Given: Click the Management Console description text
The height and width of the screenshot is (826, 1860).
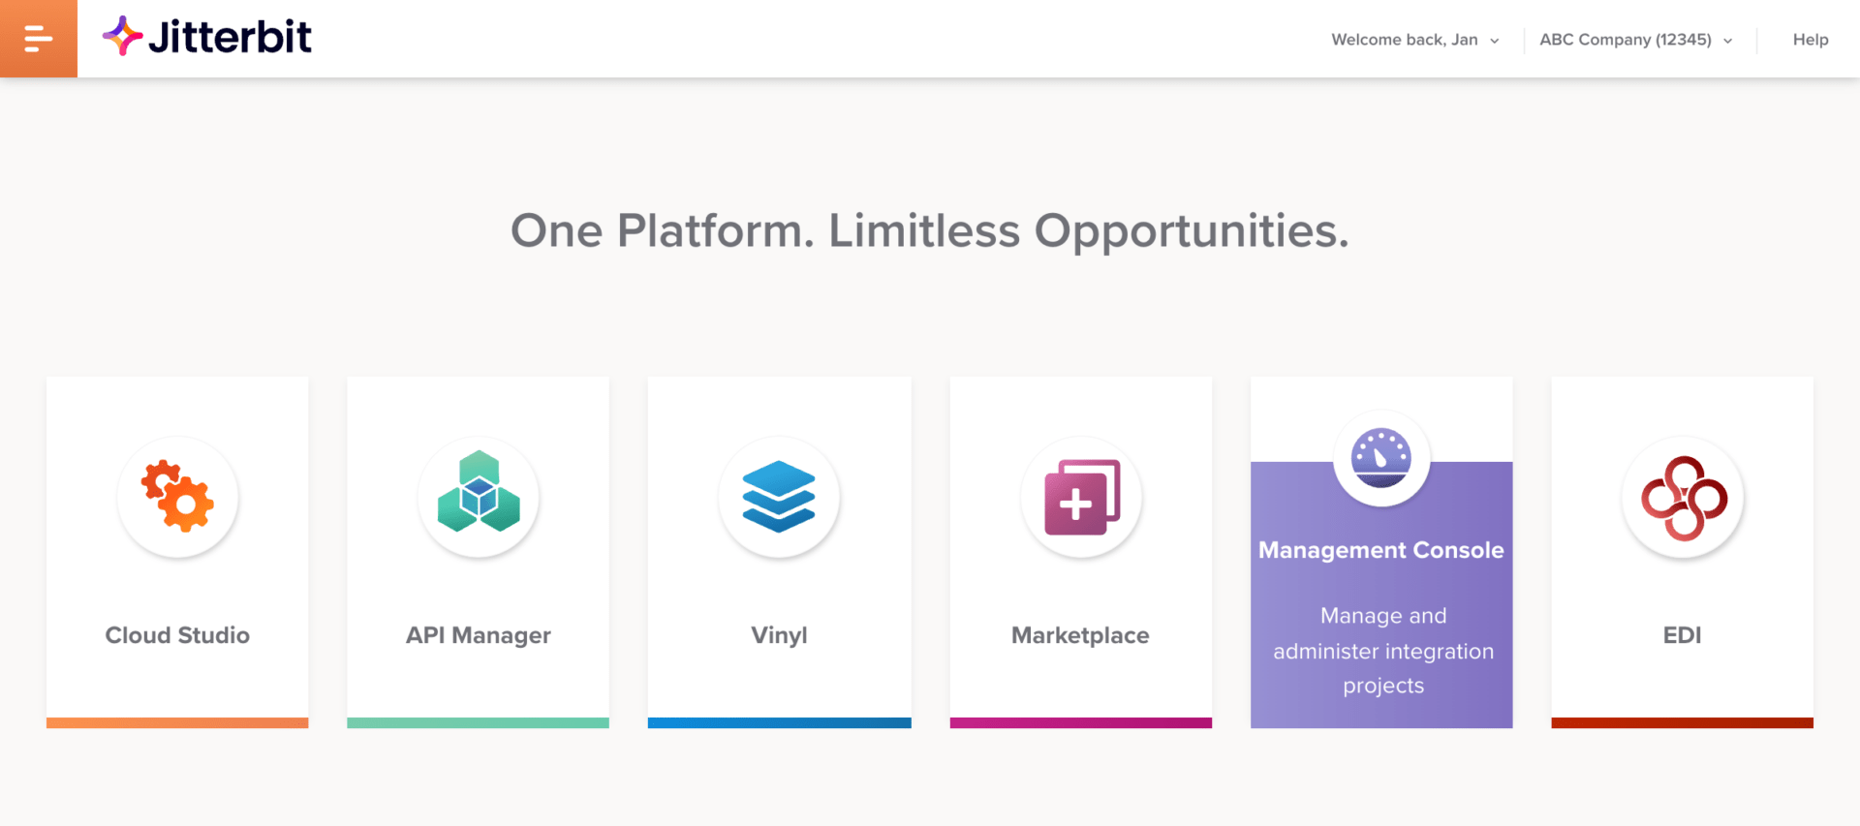Looking at the screenshot, I should pyautogui.click(x=1382, y=651).
